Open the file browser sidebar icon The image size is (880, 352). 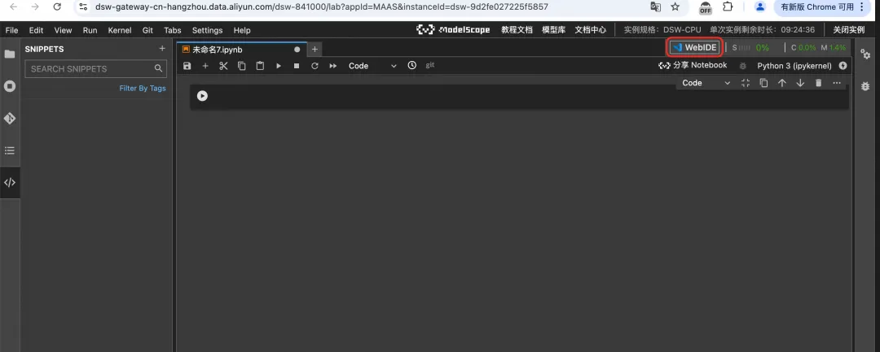click(x=10, y=54)
